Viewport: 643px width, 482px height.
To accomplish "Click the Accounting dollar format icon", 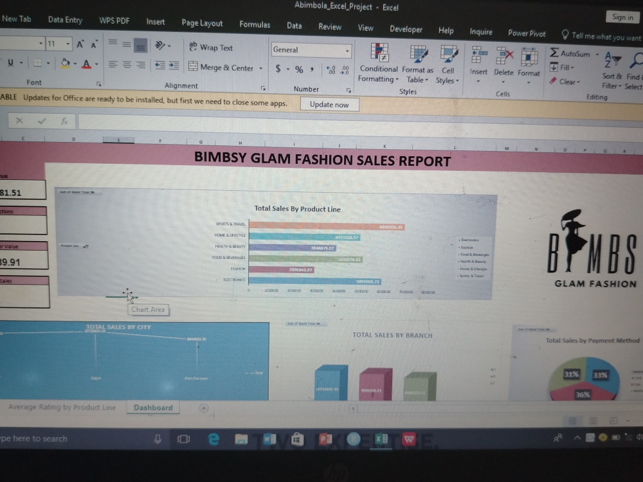I will tap(278, 69).
